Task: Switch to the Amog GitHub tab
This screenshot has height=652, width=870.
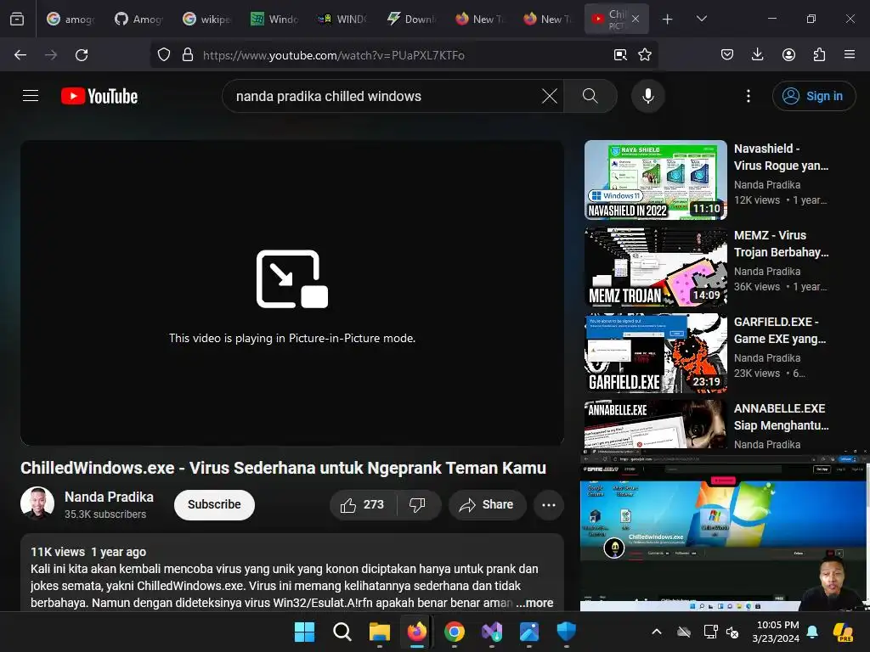Action: (138, 19)
